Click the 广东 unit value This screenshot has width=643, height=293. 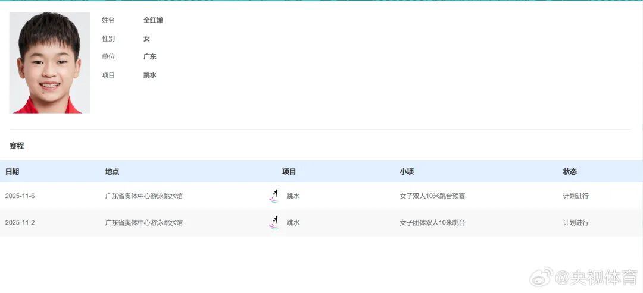click(150, 57)
